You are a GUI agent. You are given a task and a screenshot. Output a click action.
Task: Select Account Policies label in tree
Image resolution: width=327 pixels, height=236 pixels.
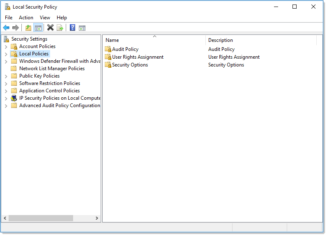37,46
